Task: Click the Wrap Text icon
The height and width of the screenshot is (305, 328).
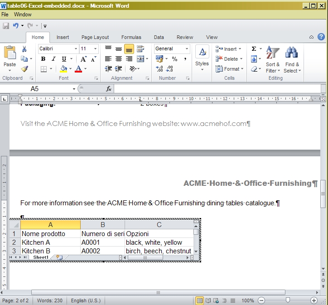Action: 140,49
